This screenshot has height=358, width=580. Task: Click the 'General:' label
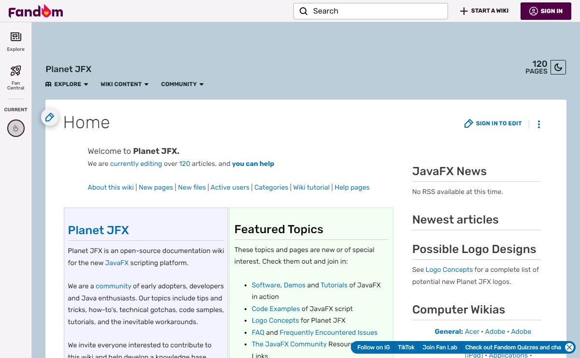click(x=449, y=331)
